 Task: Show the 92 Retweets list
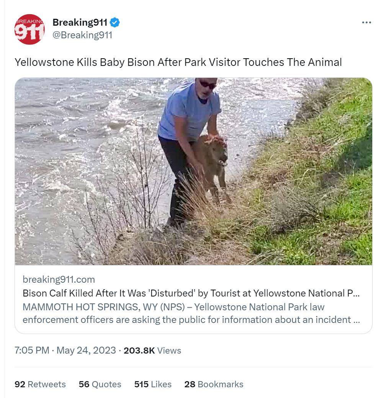point(40,384)
